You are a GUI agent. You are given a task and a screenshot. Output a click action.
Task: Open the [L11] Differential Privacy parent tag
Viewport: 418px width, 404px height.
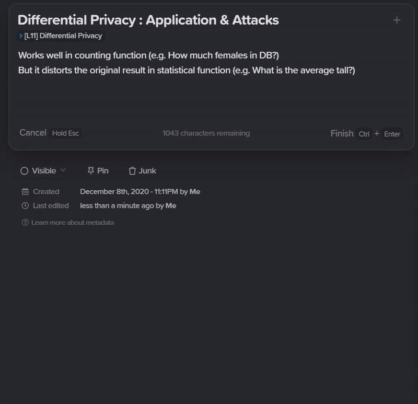point(61,36)
